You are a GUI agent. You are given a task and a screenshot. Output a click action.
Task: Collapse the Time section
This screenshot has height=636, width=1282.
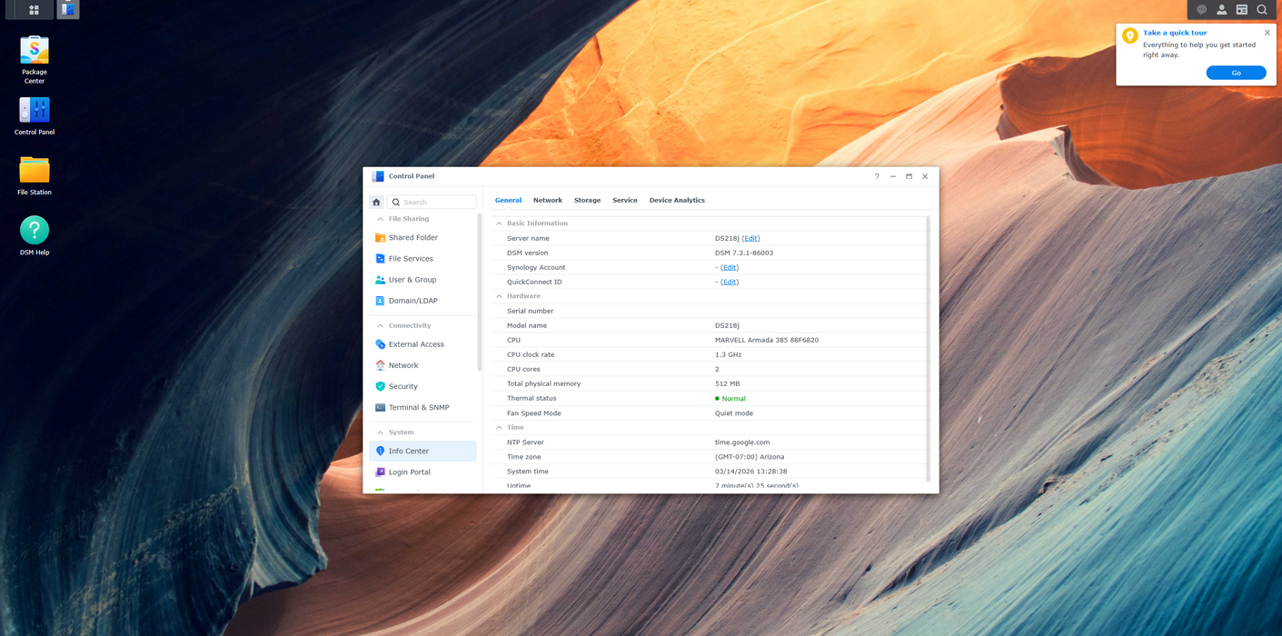pyautogui.click(x=499, y=427)
